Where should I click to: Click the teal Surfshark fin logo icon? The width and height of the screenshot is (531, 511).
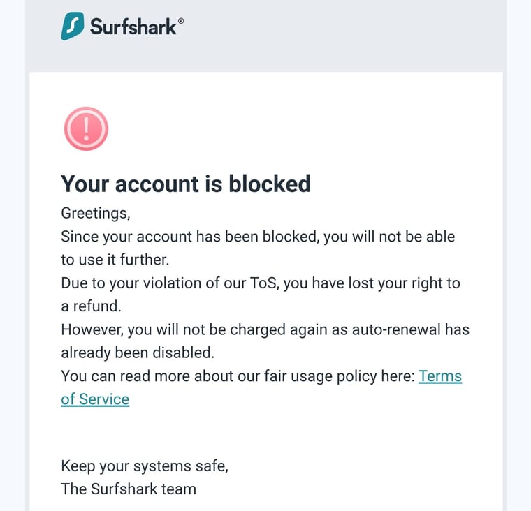coord(73,26)
